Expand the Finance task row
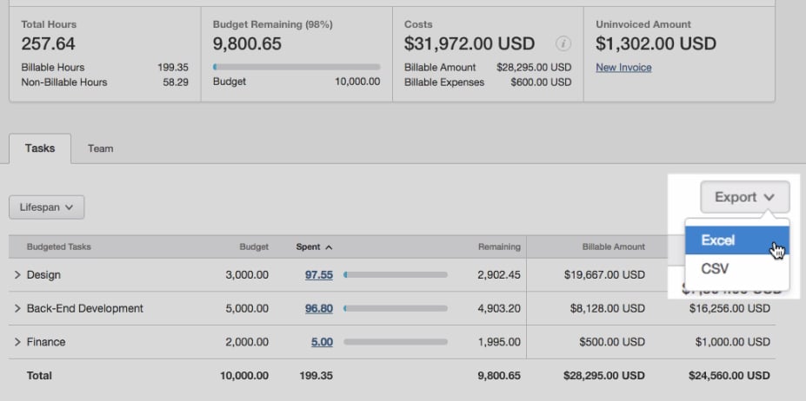Viewport: 806px width, 401px height. [x=17, y=342]
